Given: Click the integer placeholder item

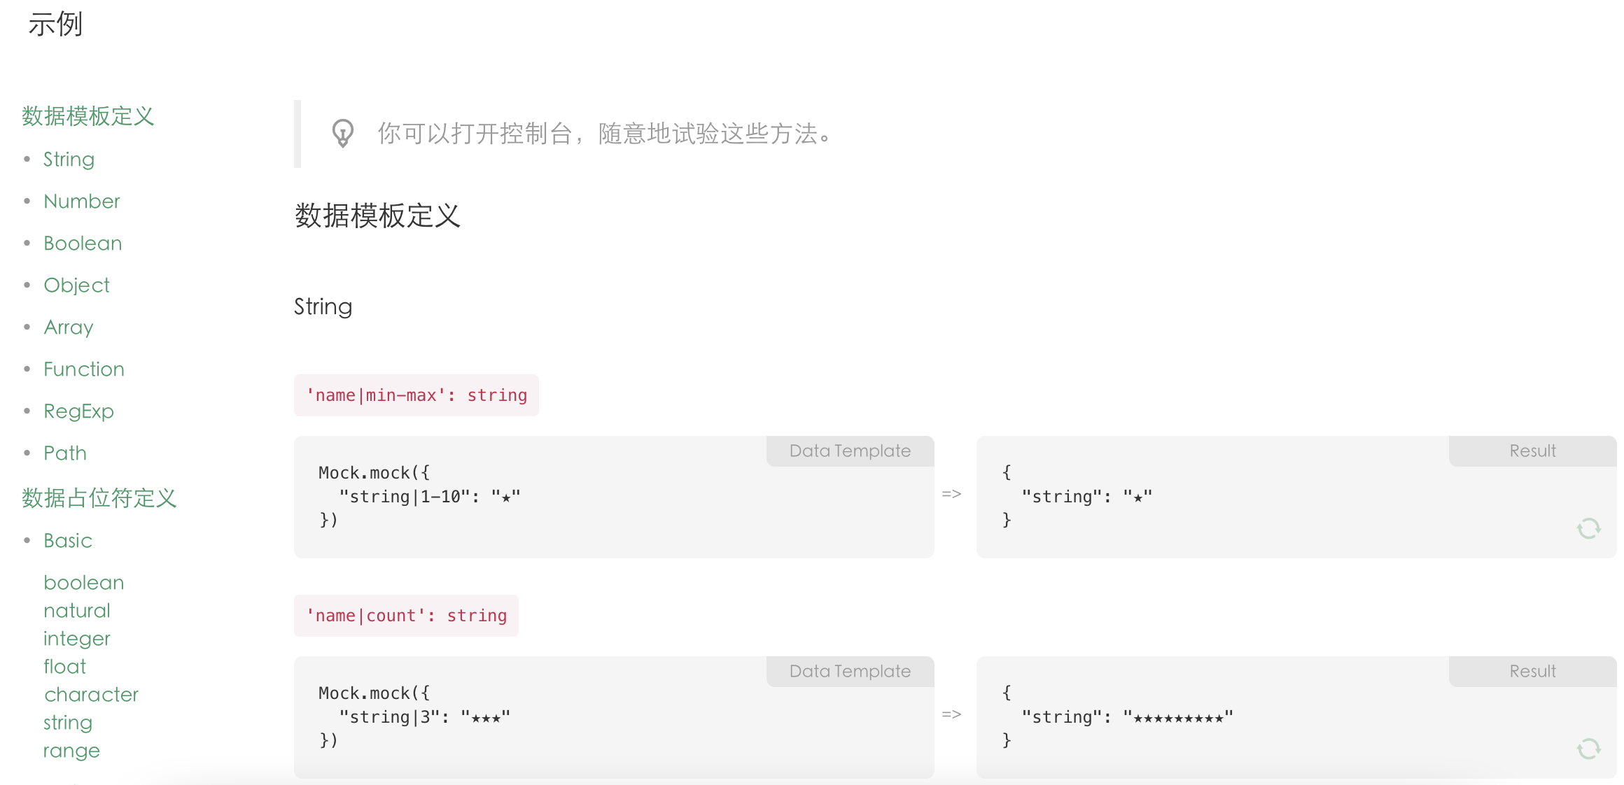Looking at the screenshot, I should pyautogui.click(x=71, y=639).
